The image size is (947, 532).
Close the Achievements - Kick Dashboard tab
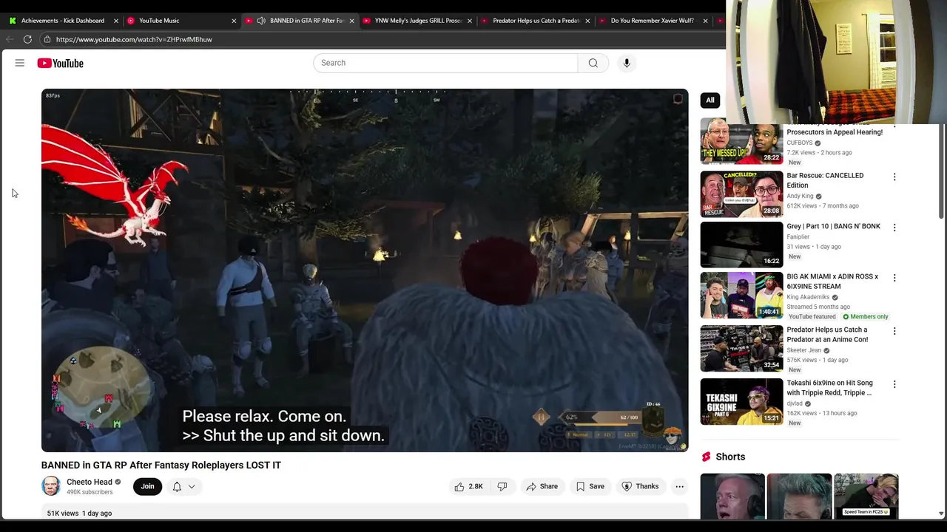(x=116, y=21)
